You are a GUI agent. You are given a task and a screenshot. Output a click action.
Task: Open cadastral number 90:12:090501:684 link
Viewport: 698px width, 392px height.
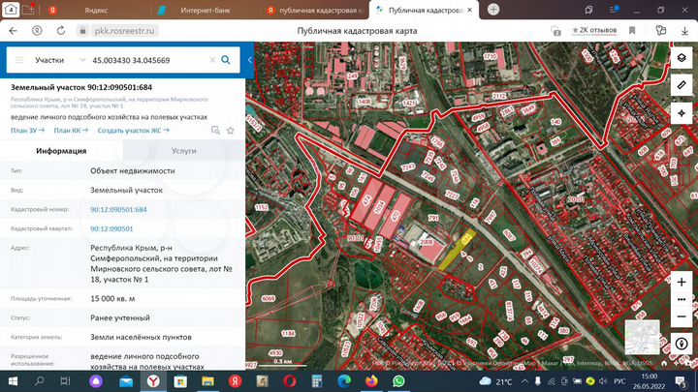click(x=118, y=209)
